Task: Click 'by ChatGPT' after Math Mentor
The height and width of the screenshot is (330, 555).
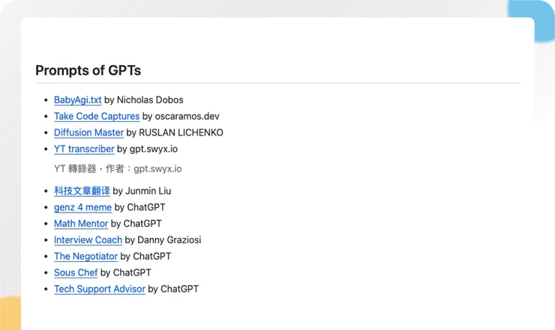Action: click(x=136, y=224)
